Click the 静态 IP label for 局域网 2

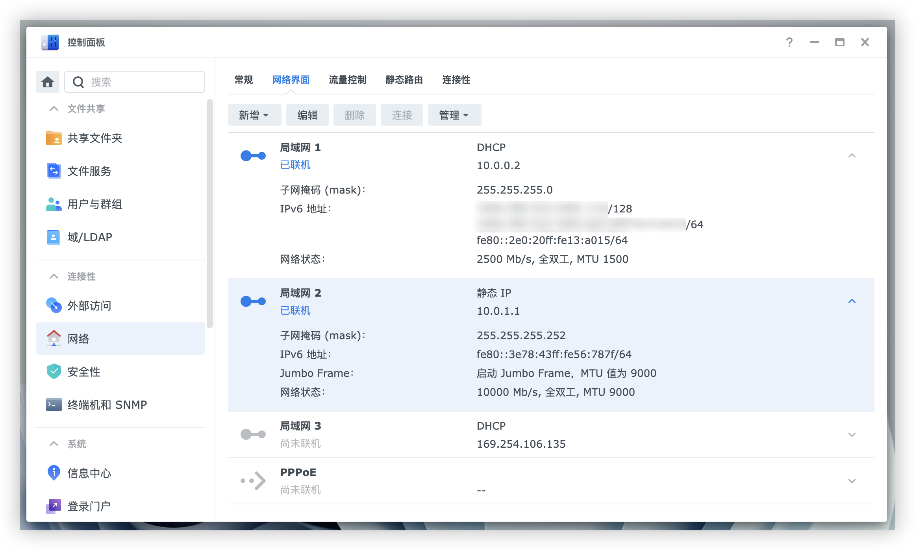(494, 293)
